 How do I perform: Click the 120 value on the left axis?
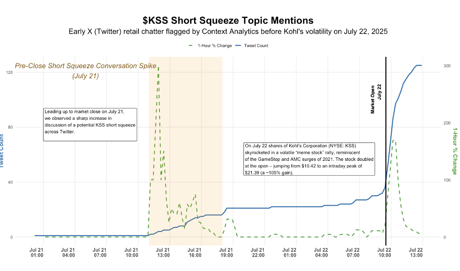(x=20, y=73)
